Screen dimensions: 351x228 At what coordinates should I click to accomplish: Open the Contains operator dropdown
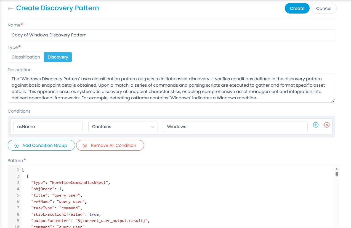tap(123, 127)
